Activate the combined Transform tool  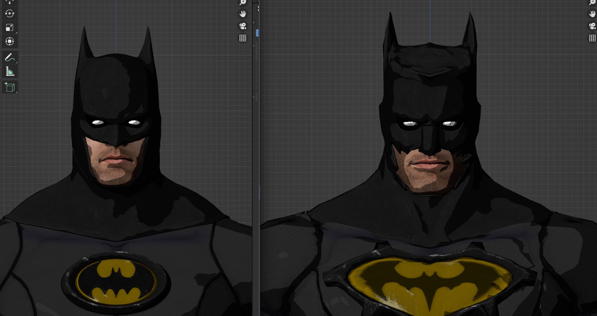click(x=9, y=41)
